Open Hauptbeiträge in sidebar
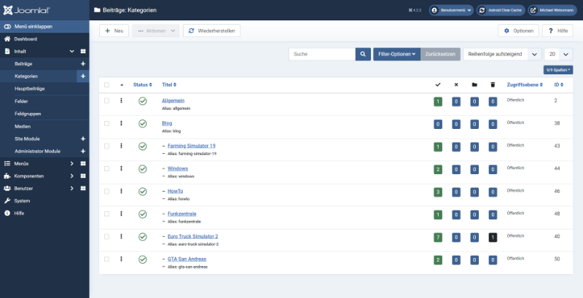 pyautogui.click(x=30, y=89)
